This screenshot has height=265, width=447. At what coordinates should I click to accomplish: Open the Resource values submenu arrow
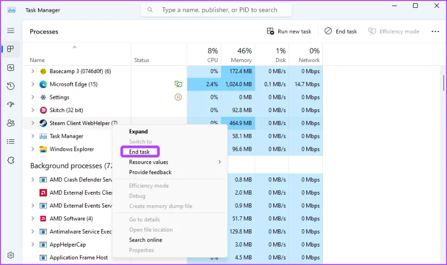tap(220, 162)
